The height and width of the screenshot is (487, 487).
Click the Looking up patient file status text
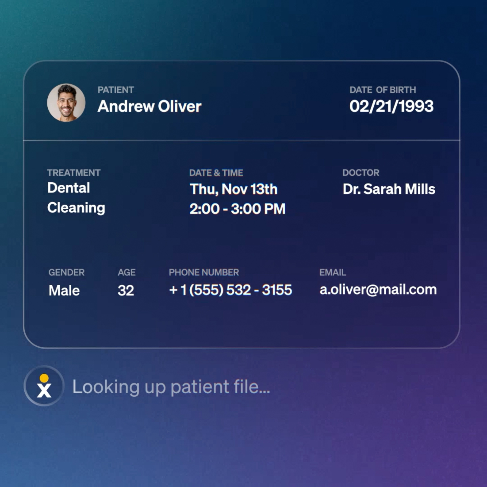click(x=171, y=387)
